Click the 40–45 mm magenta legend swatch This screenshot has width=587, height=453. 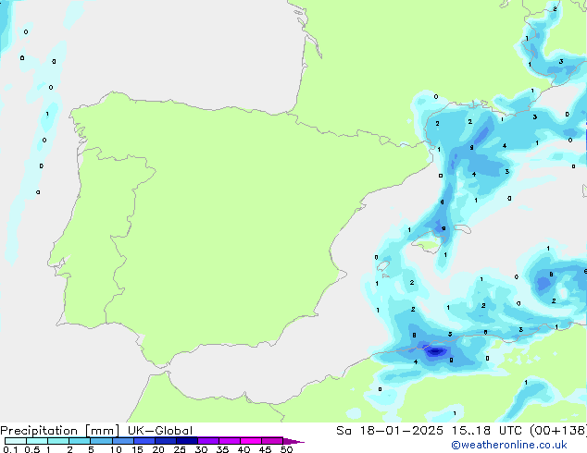point(251,441)
